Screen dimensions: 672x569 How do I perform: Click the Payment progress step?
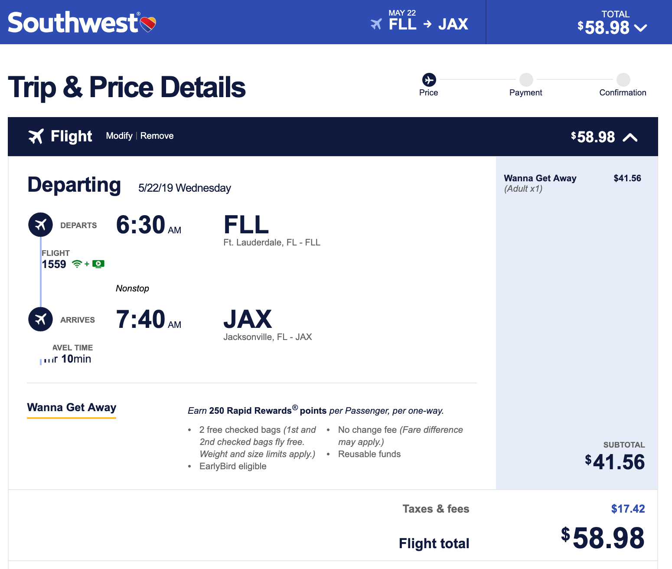pyautogui.click(x=526, y=80)
